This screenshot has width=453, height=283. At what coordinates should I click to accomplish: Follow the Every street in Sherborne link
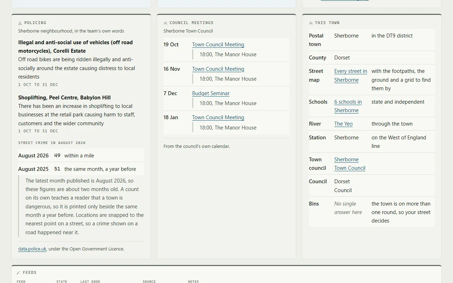351,75
